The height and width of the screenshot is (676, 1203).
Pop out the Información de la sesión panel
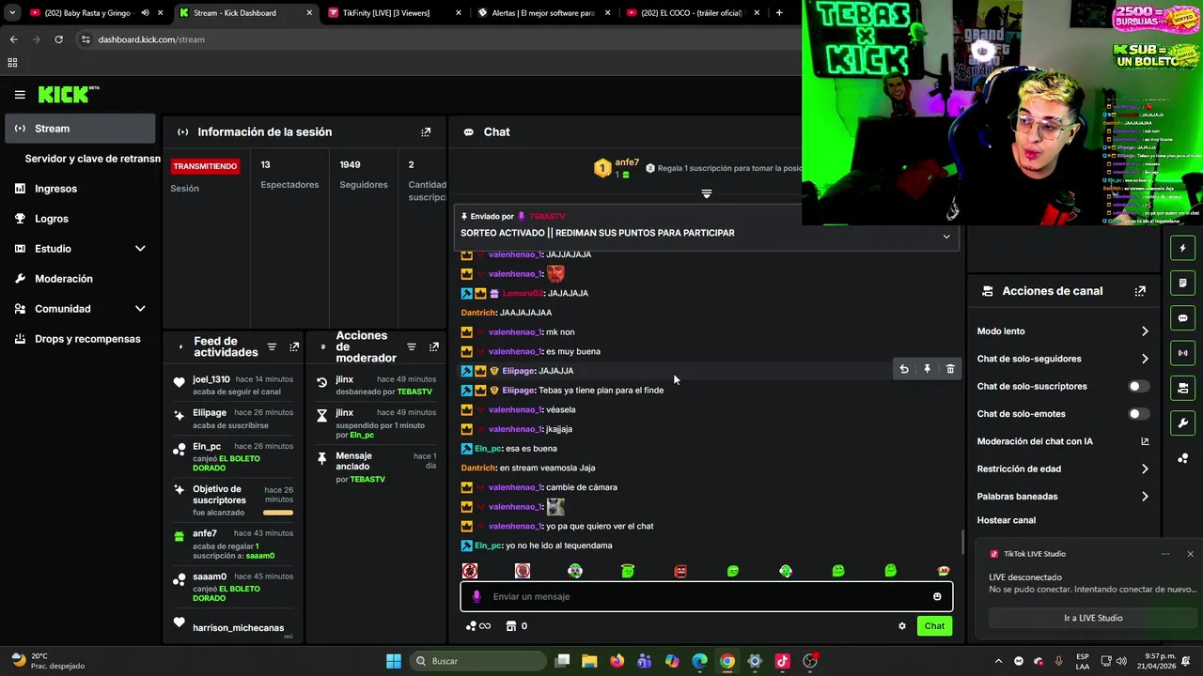(426, 132)
